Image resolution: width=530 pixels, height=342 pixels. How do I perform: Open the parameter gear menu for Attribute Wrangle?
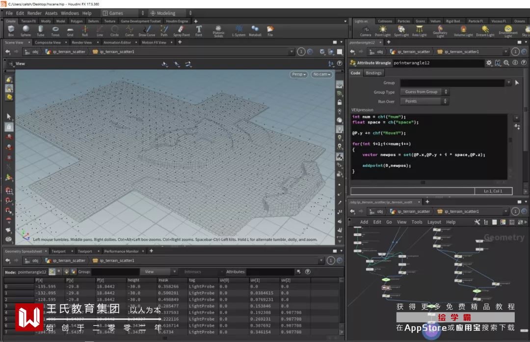489,63
